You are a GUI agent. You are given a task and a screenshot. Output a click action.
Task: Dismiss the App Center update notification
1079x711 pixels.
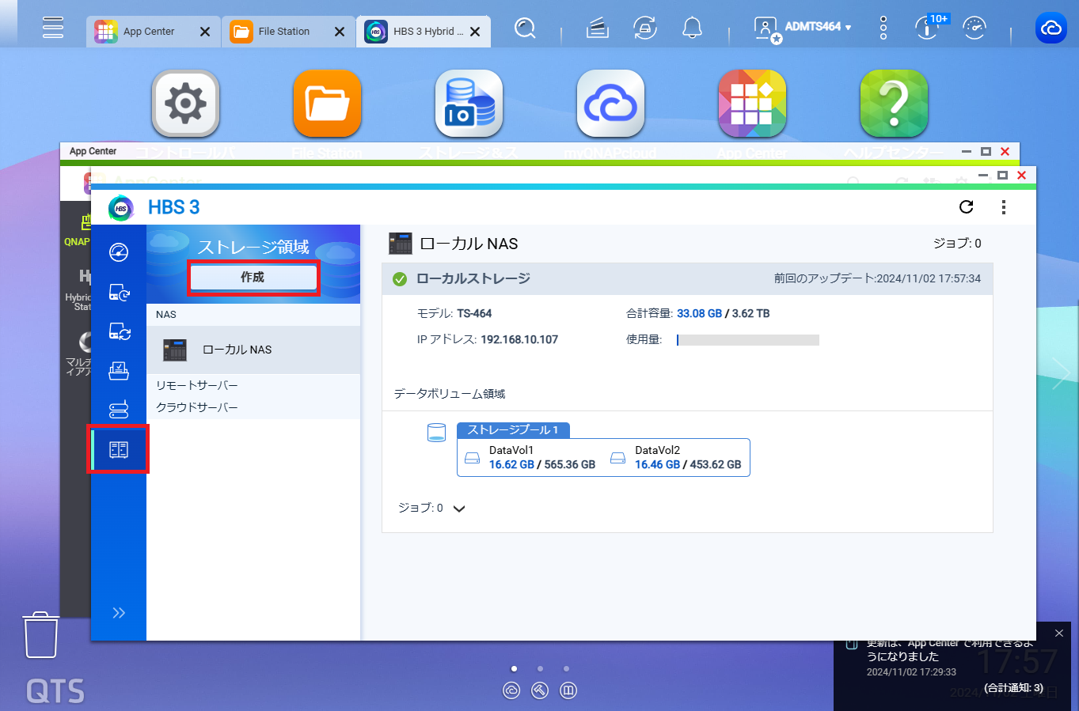point(1059,633)
